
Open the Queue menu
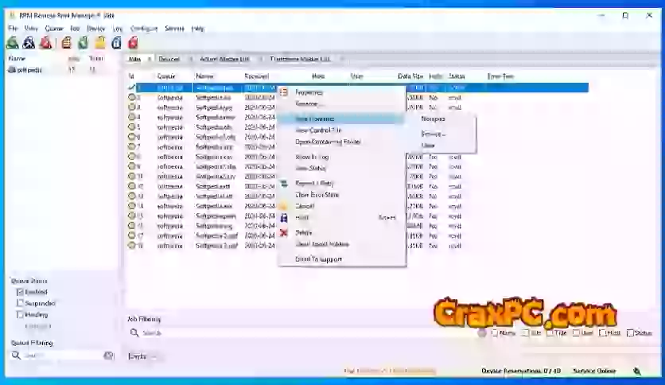click(54, 29)
